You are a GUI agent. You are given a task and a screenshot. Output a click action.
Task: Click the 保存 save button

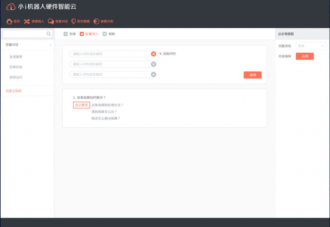tap(252, 75)
